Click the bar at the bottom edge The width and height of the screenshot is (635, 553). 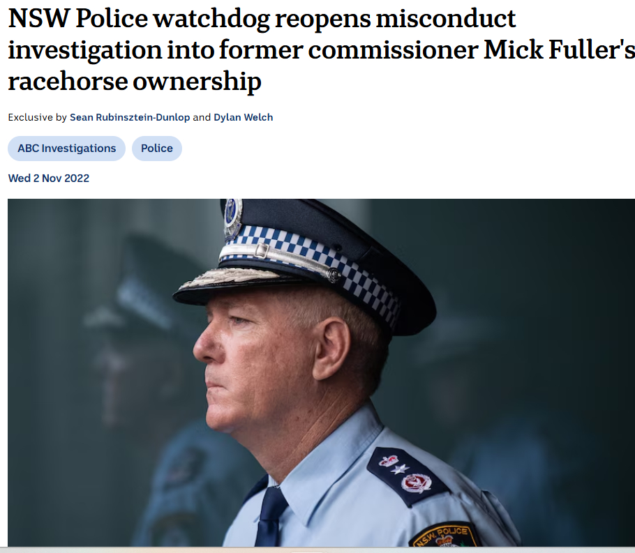317,550
